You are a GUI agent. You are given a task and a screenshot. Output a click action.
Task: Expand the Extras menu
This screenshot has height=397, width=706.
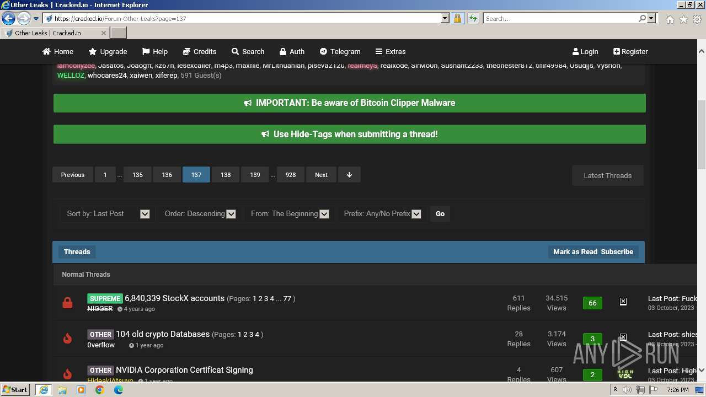pos(391,51)
